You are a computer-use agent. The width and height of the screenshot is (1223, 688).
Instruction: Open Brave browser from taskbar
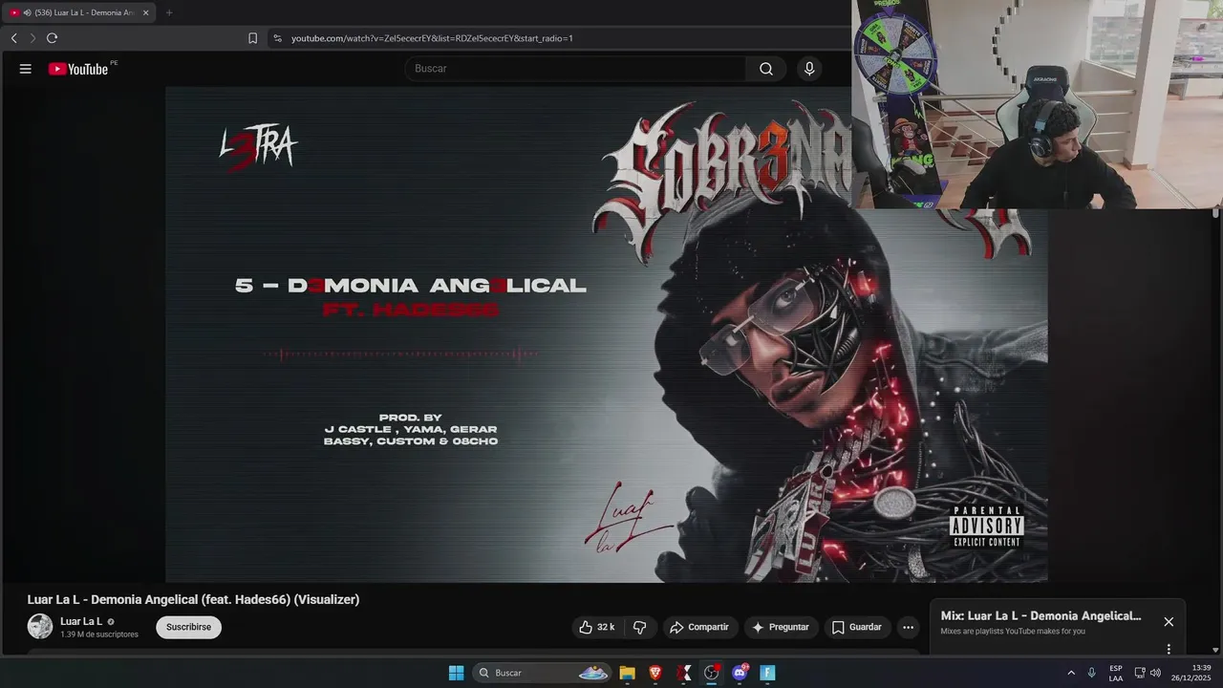[x=655, y=673]
